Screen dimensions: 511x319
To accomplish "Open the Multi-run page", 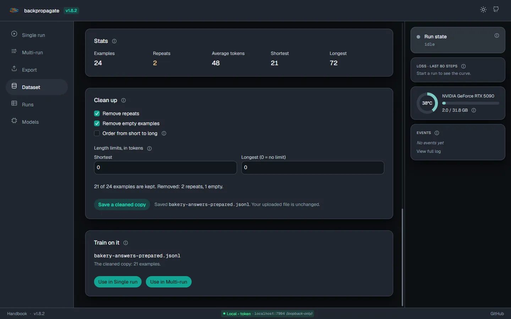I will click(x=37, y=52).
